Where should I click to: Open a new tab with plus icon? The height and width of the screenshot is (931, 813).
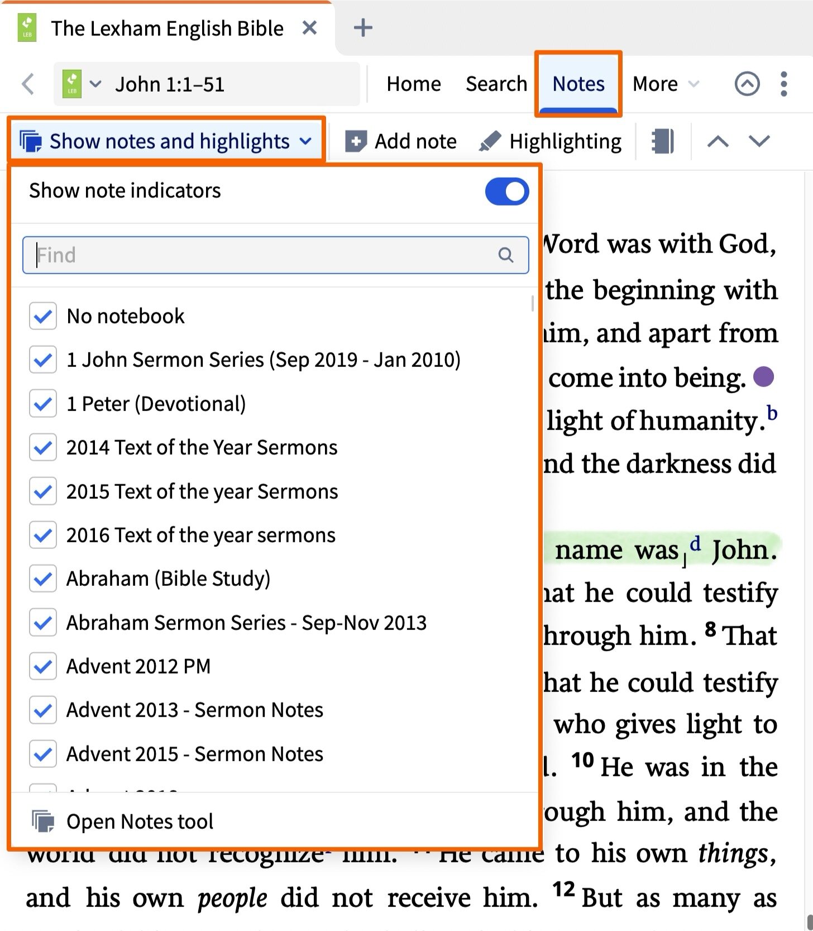[x=363, y=28]
